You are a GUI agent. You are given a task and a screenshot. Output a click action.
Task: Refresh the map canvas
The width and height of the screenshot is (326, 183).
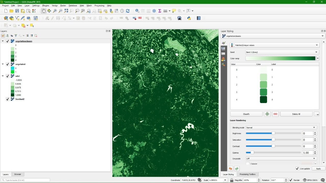tap(128, 11)
